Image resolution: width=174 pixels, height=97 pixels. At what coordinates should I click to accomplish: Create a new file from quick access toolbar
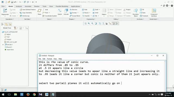[x=6, y=2]
